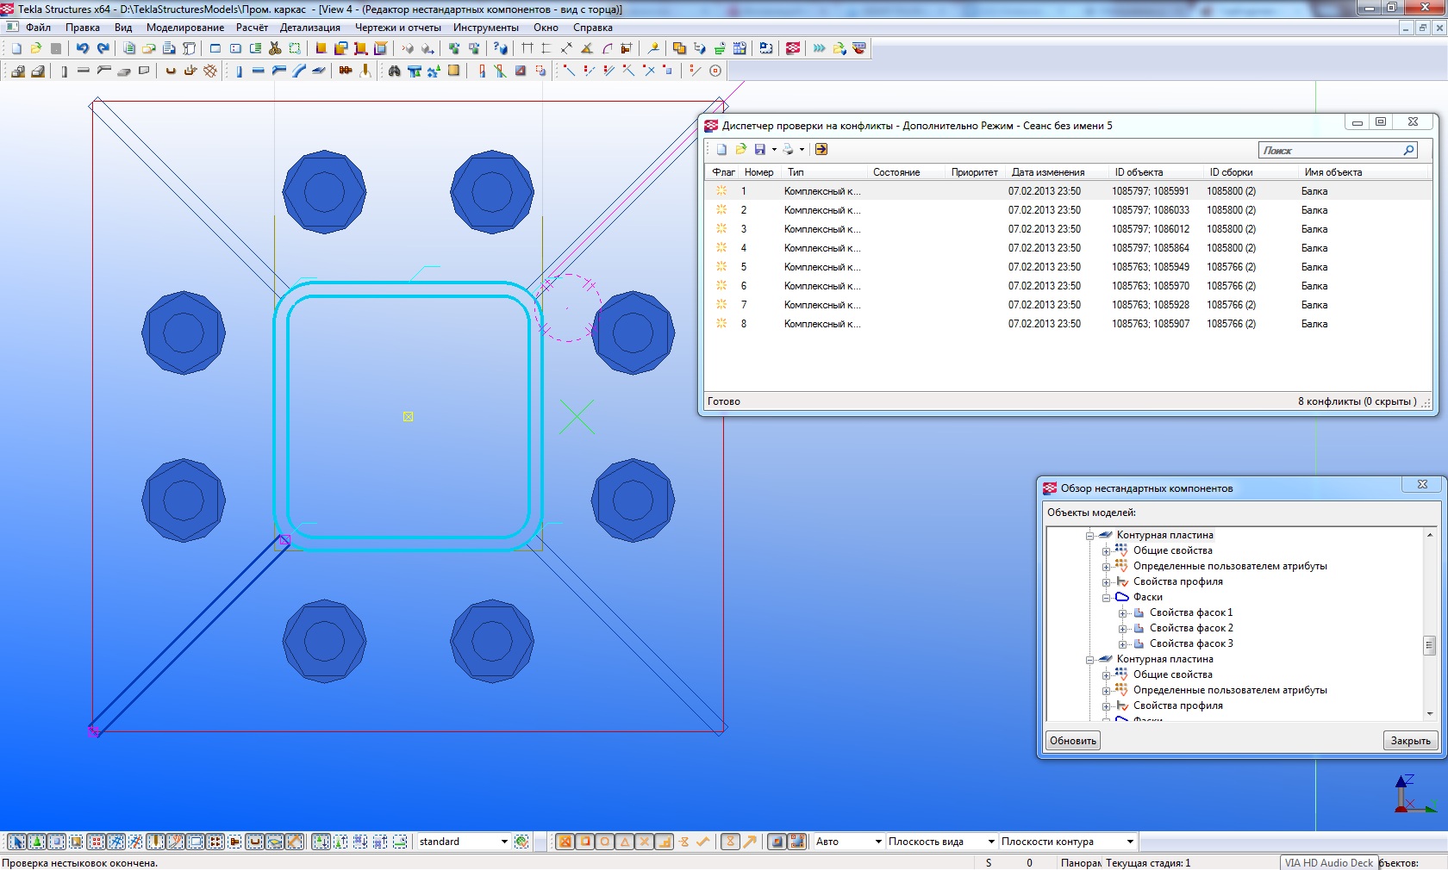Click the Save icon in clash check manager
The height and width of the screenshot is (870, 1448).
[759, 149]
